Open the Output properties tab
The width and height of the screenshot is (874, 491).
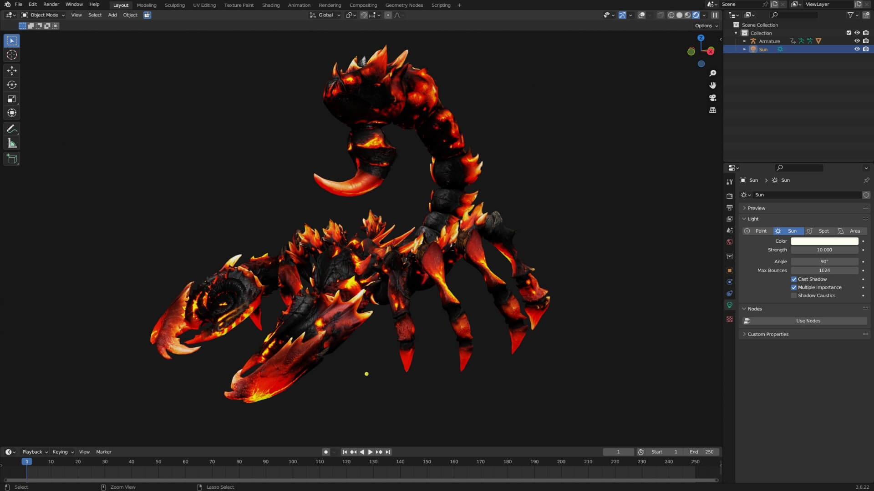click(x=730, y=207)
